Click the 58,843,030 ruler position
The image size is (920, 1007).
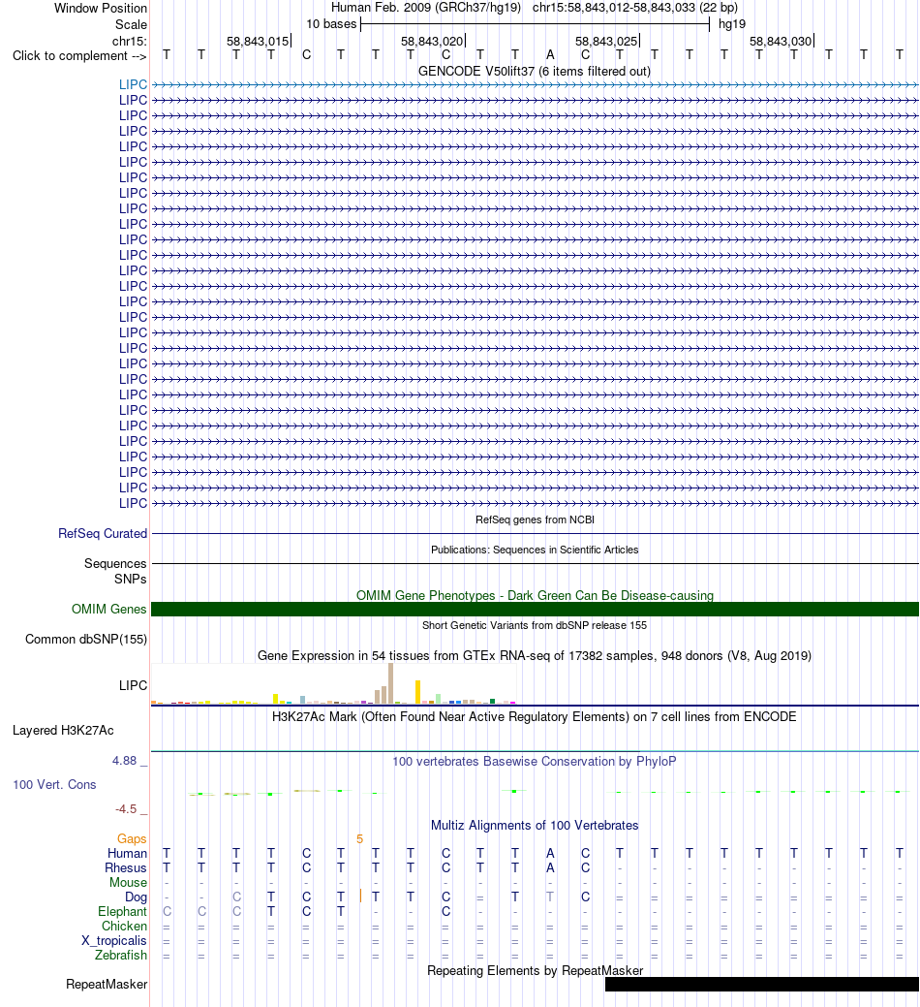(x=781, y=41)
